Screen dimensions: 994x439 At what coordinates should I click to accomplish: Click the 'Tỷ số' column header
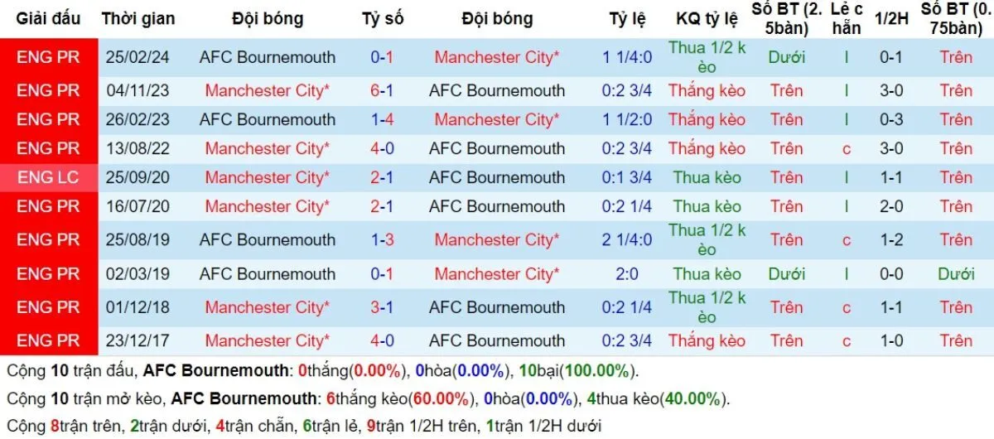(x=382, y=18)
